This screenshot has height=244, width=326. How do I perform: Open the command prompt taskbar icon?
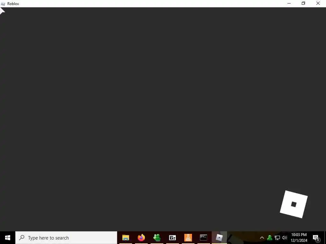[x=203, y=238]
